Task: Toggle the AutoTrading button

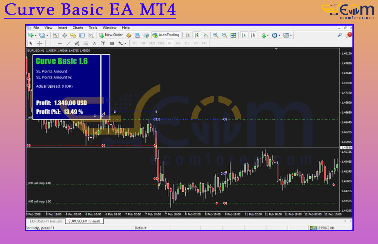Action: tap(166, 35)
